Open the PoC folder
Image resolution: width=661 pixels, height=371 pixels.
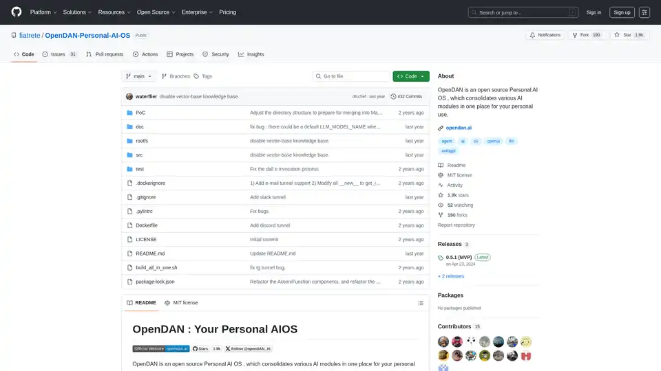pos(140,113)
